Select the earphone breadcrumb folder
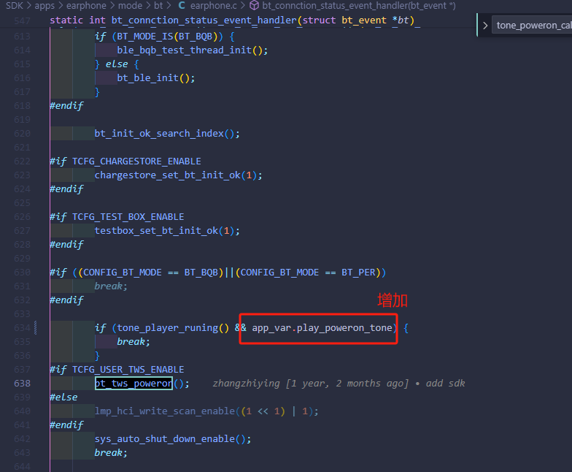Screen dimensions: 572x472 [86, 6]
